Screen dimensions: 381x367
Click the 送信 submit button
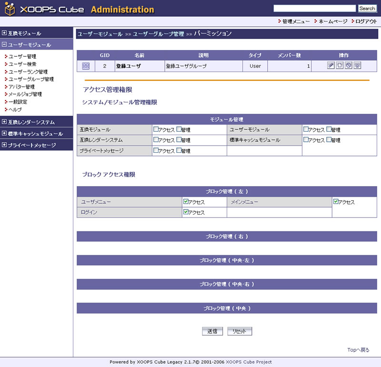point(212,331)
